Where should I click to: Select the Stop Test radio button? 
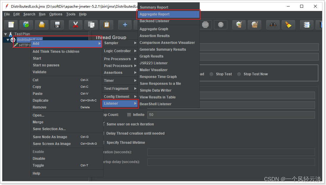pyautogui.click(x=212, y=74)
